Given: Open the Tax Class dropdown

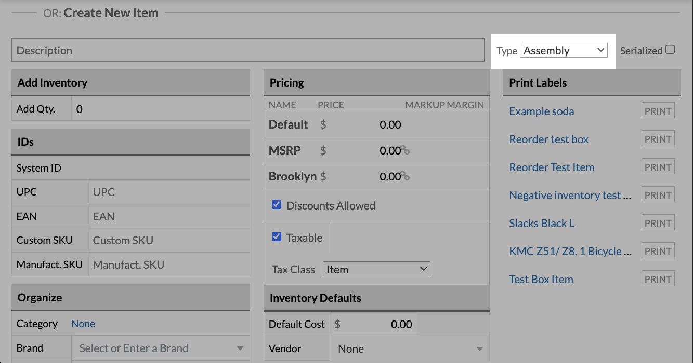Looking at the screenshot, I should click(376, 269).
